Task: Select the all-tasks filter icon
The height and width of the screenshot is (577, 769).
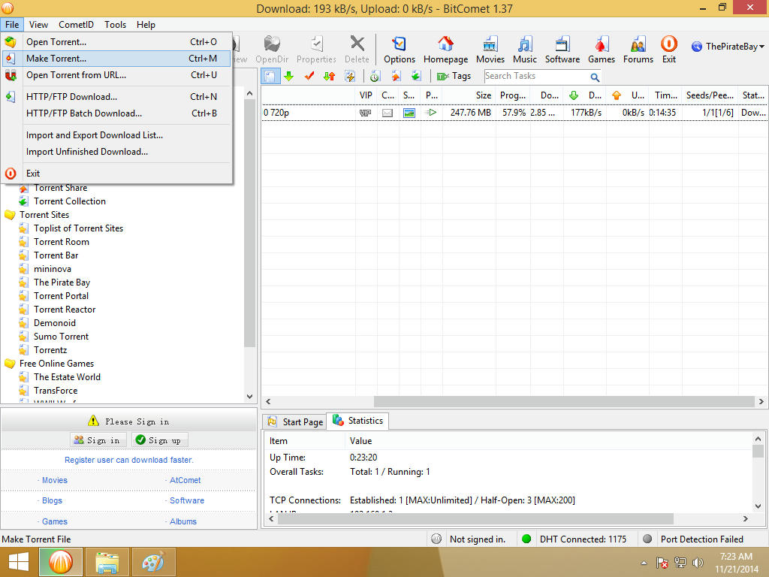Action: (x=270, y=76)
